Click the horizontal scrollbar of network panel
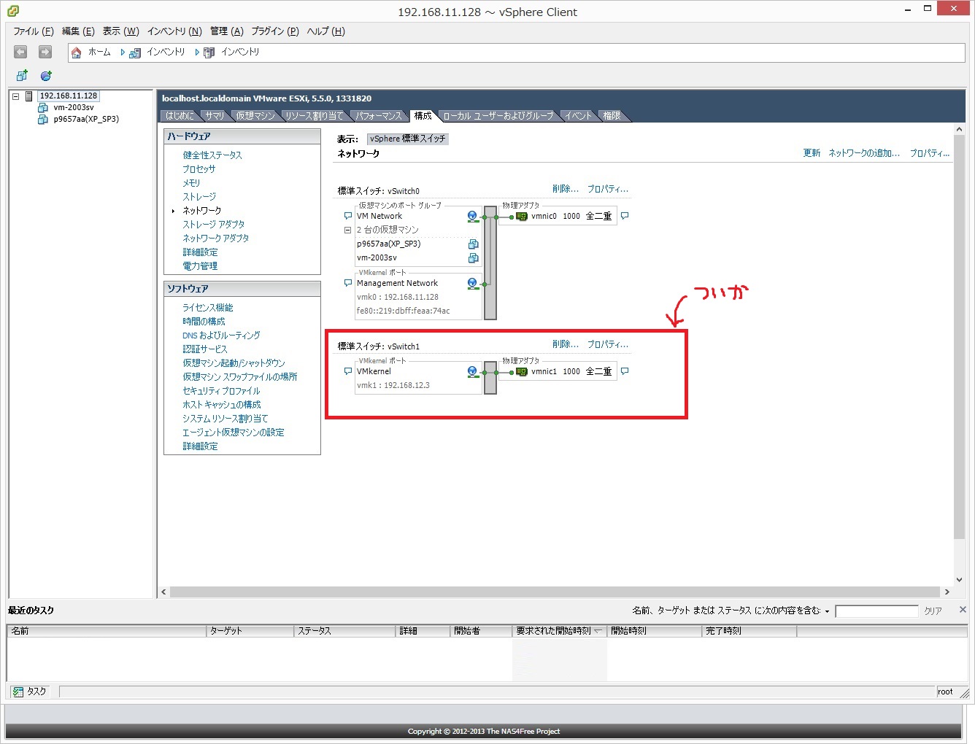975x744 pixels. coord(555,592)
